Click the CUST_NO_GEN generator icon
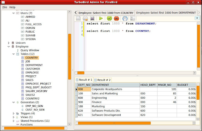Viewport: 202px width, 131px height. (x=22, y=110)
